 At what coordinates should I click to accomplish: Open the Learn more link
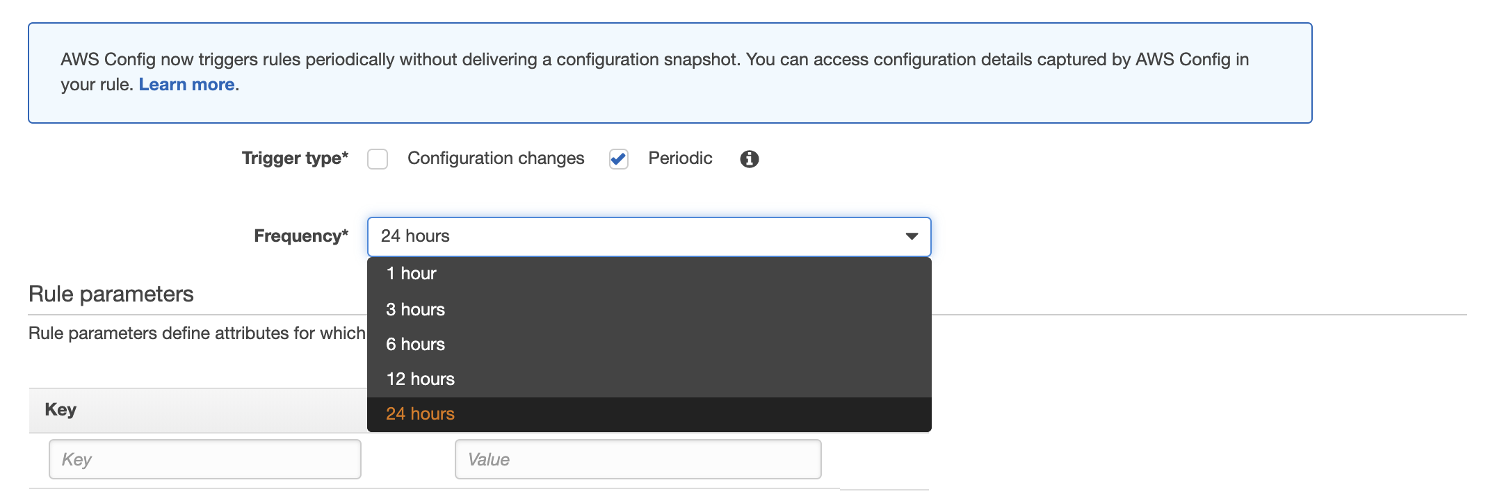pos(186,85)
